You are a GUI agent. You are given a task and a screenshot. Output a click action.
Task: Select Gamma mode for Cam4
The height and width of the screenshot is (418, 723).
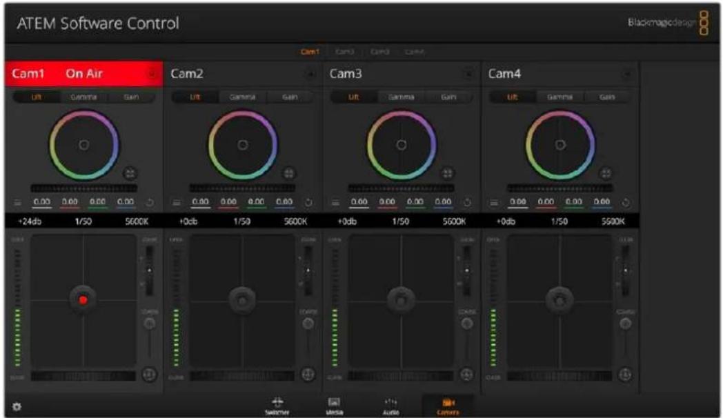559,97
